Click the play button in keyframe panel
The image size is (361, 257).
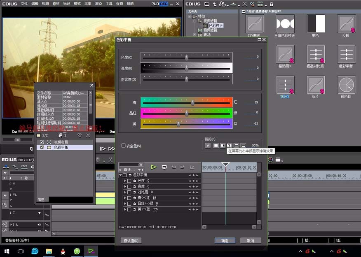[x=154, y=167]
